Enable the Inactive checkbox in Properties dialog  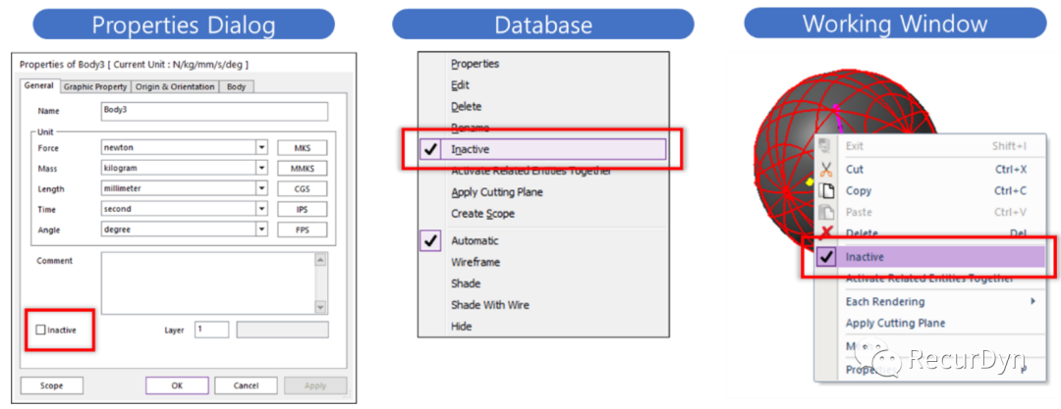40,331
